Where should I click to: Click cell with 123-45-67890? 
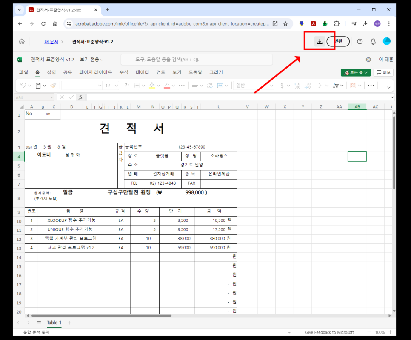pos(191,147)
